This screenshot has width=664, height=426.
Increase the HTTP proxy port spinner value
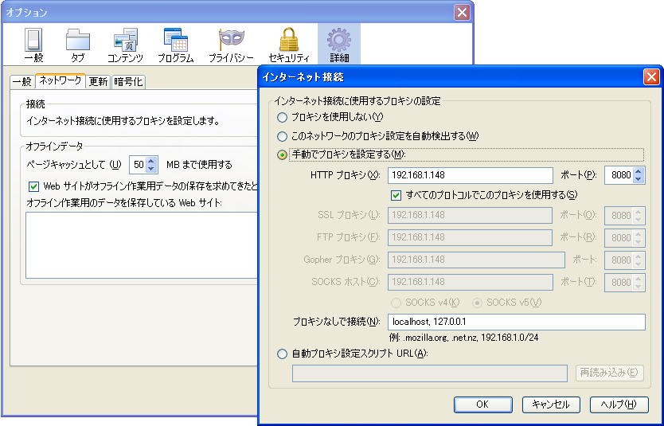[639, 171]
